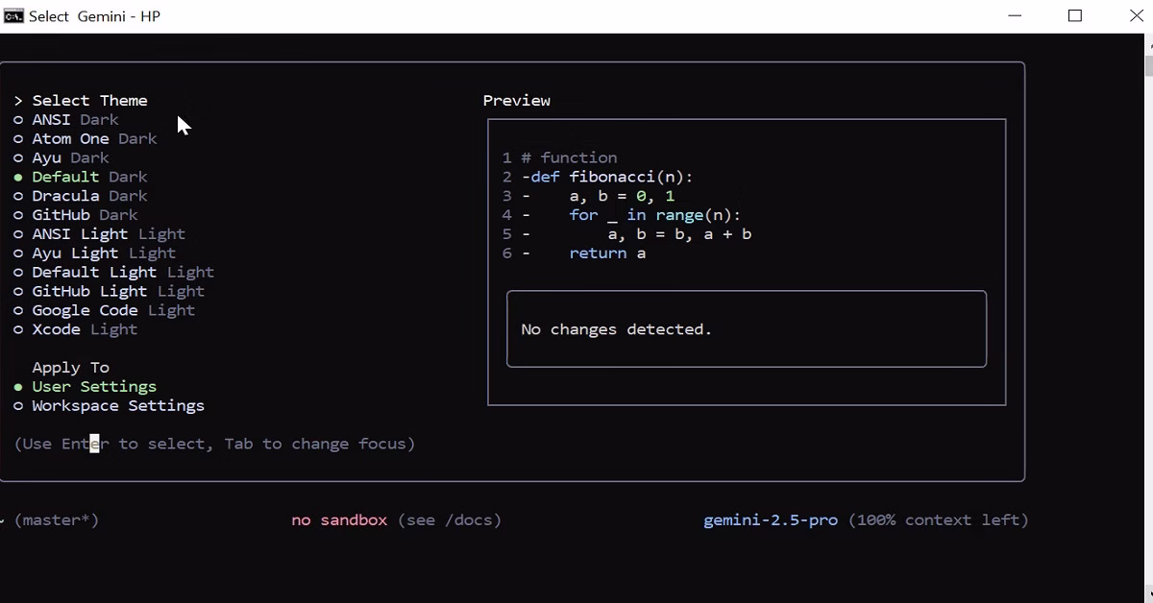Viewport: 1153px width, 603px height.
Task: Select the Ayu Light theme
Action: (95, 253)
